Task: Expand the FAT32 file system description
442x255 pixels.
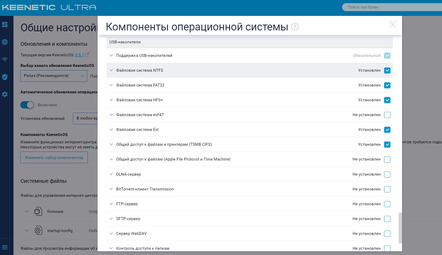Action: (x=111, y=85)
